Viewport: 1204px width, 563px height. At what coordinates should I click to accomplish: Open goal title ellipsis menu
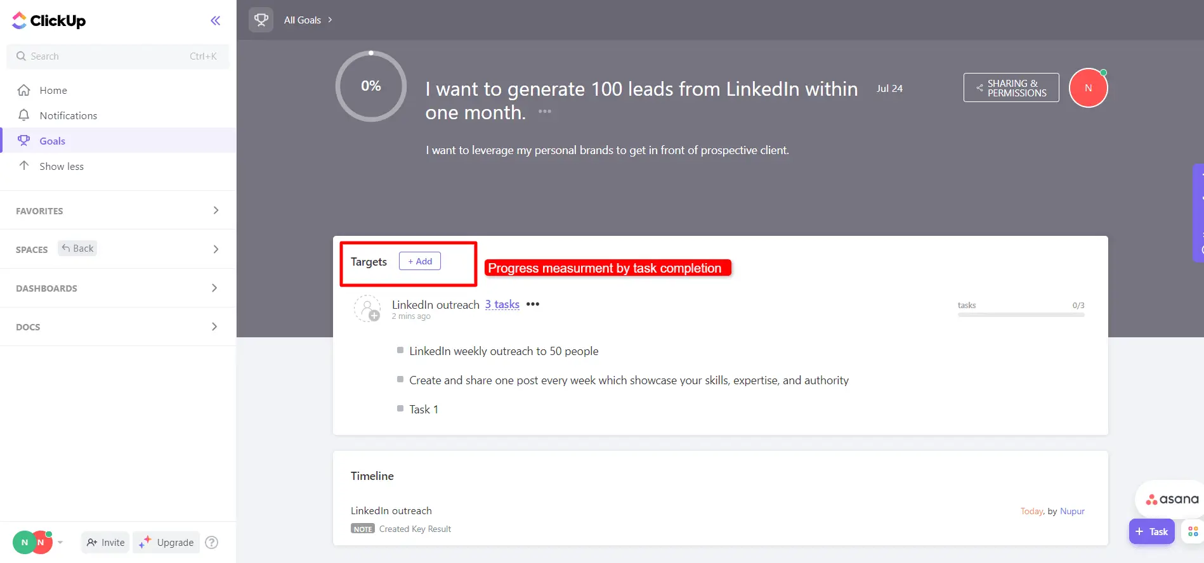[545, 112]
